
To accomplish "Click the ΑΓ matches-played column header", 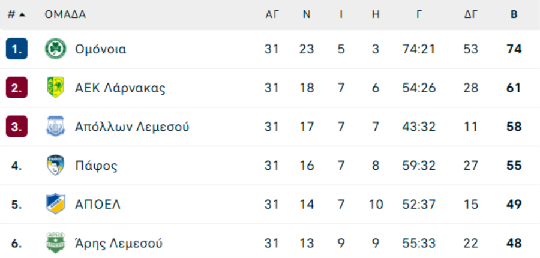I will click(x=272, y=14).
